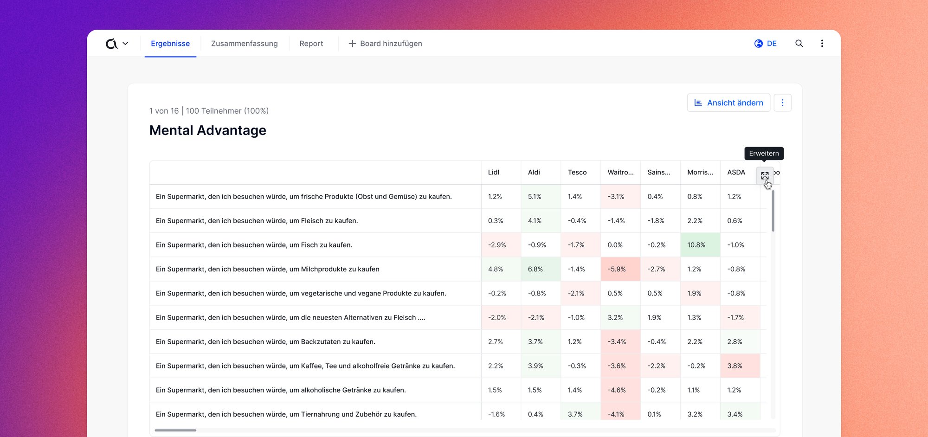Click the -3.6% Waitrose cell in Kaffee row

(x=621, y=366)
